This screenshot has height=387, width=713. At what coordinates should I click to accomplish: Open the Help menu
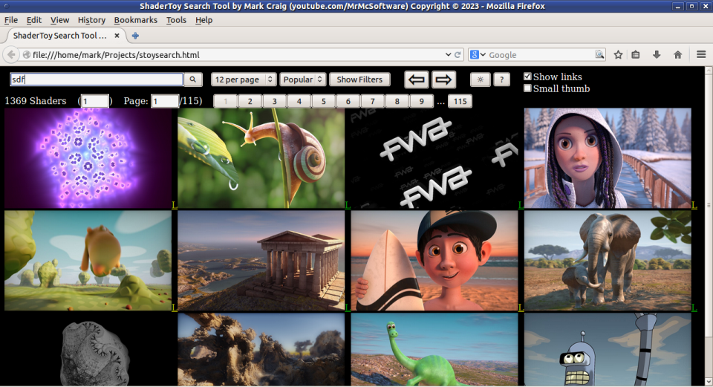tap(204, 20)
